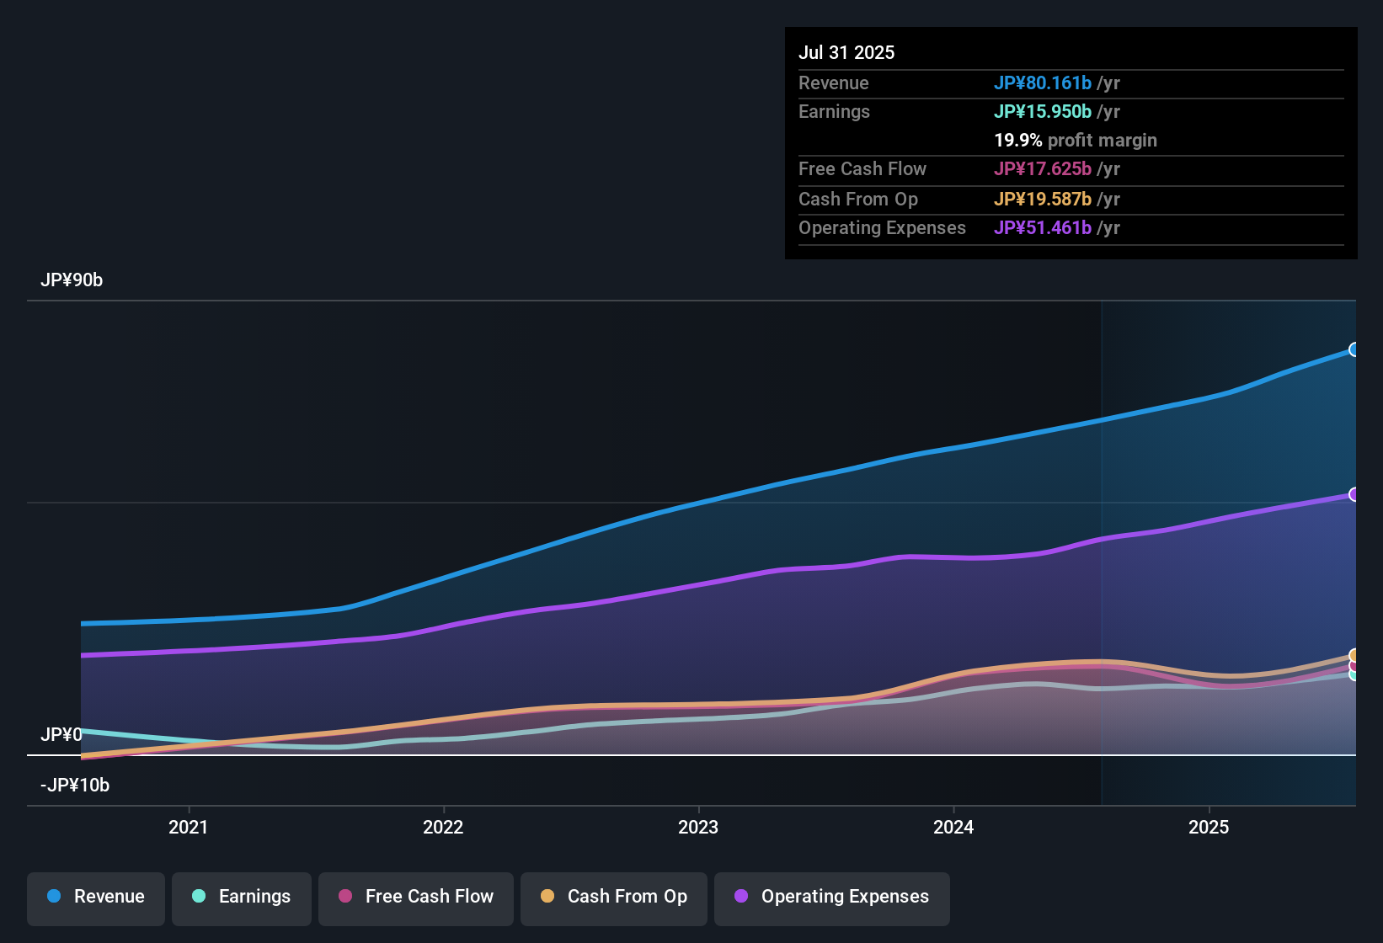Expand the Jul 31 2025 tooltip panel
This screenshot has height=943, width=1383.
coord(1070,143)
